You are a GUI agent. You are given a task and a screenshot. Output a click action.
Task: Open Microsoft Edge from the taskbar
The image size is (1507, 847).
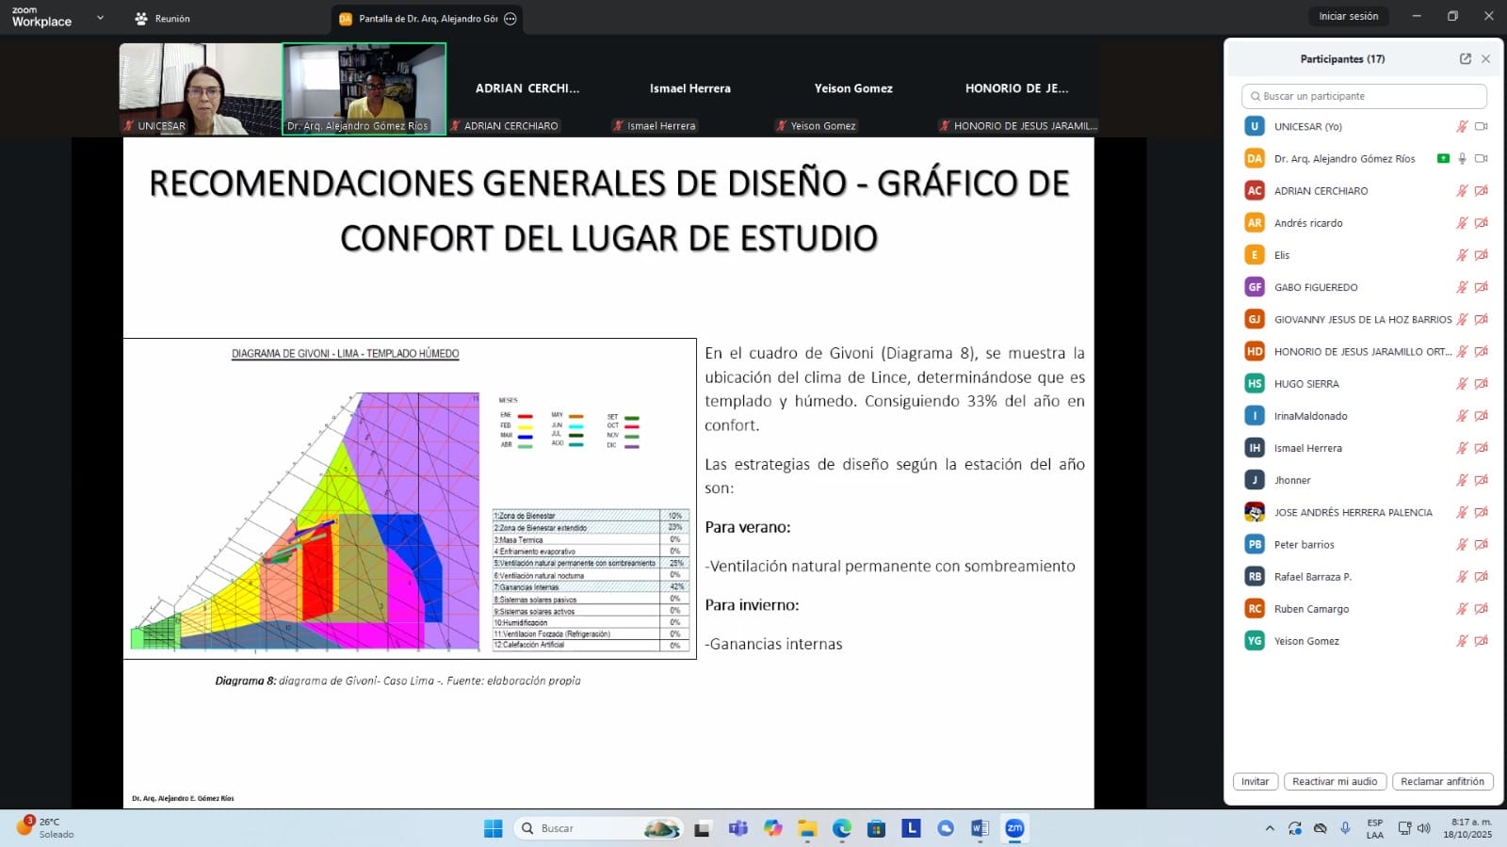841,828
